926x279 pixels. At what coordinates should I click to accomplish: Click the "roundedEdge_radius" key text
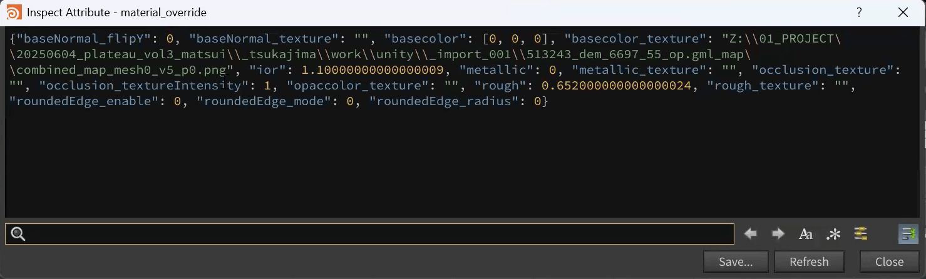click(x=443, y=101)
